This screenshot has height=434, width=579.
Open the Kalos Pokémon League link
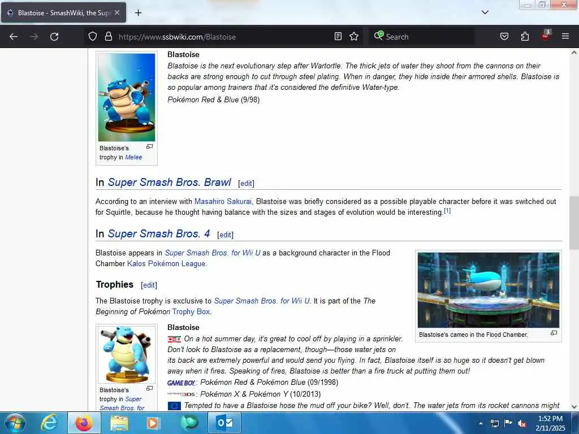166,263
